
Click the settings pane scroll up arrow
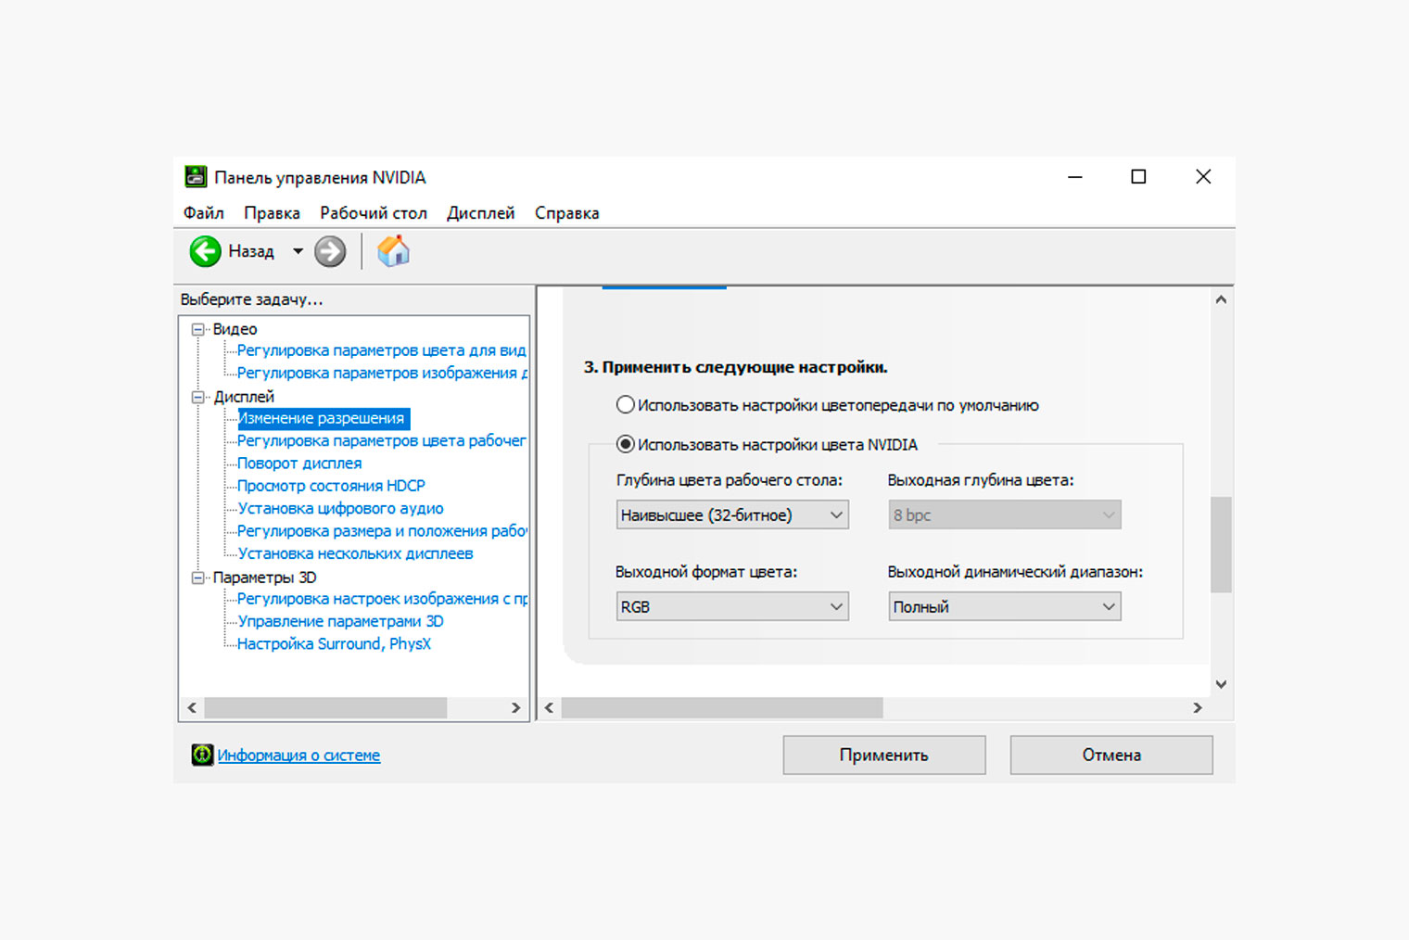1221,299
